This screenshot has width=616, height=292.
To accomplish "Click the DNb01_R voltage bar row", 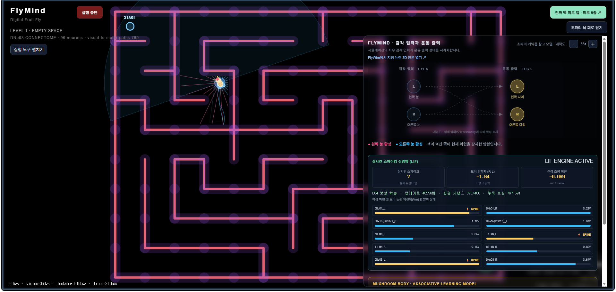I will [538, 210].
